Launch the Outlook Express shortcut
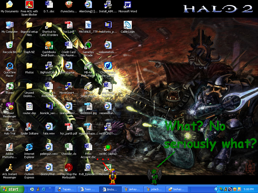Viewport: 258px width, 193px height. tap(29, 167)
